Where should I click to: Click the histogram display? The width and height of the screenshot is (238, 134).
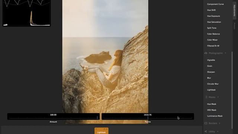[26, 13]
